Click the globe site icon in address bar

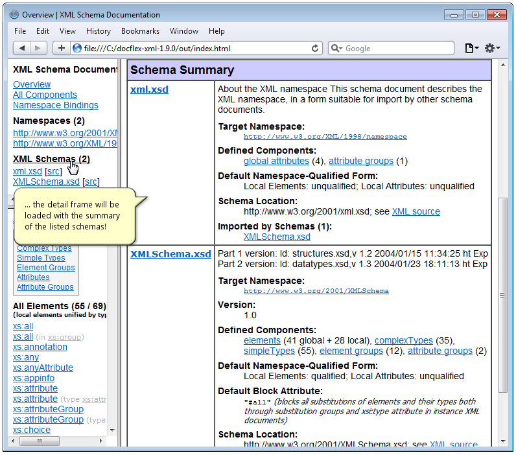[77, 48]
